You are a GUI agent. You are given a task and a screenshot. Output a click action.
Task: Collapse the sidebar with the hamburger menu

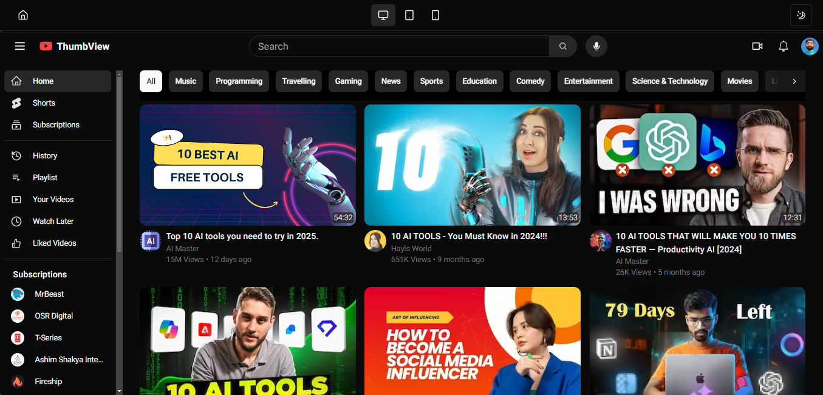click(19, 46)
